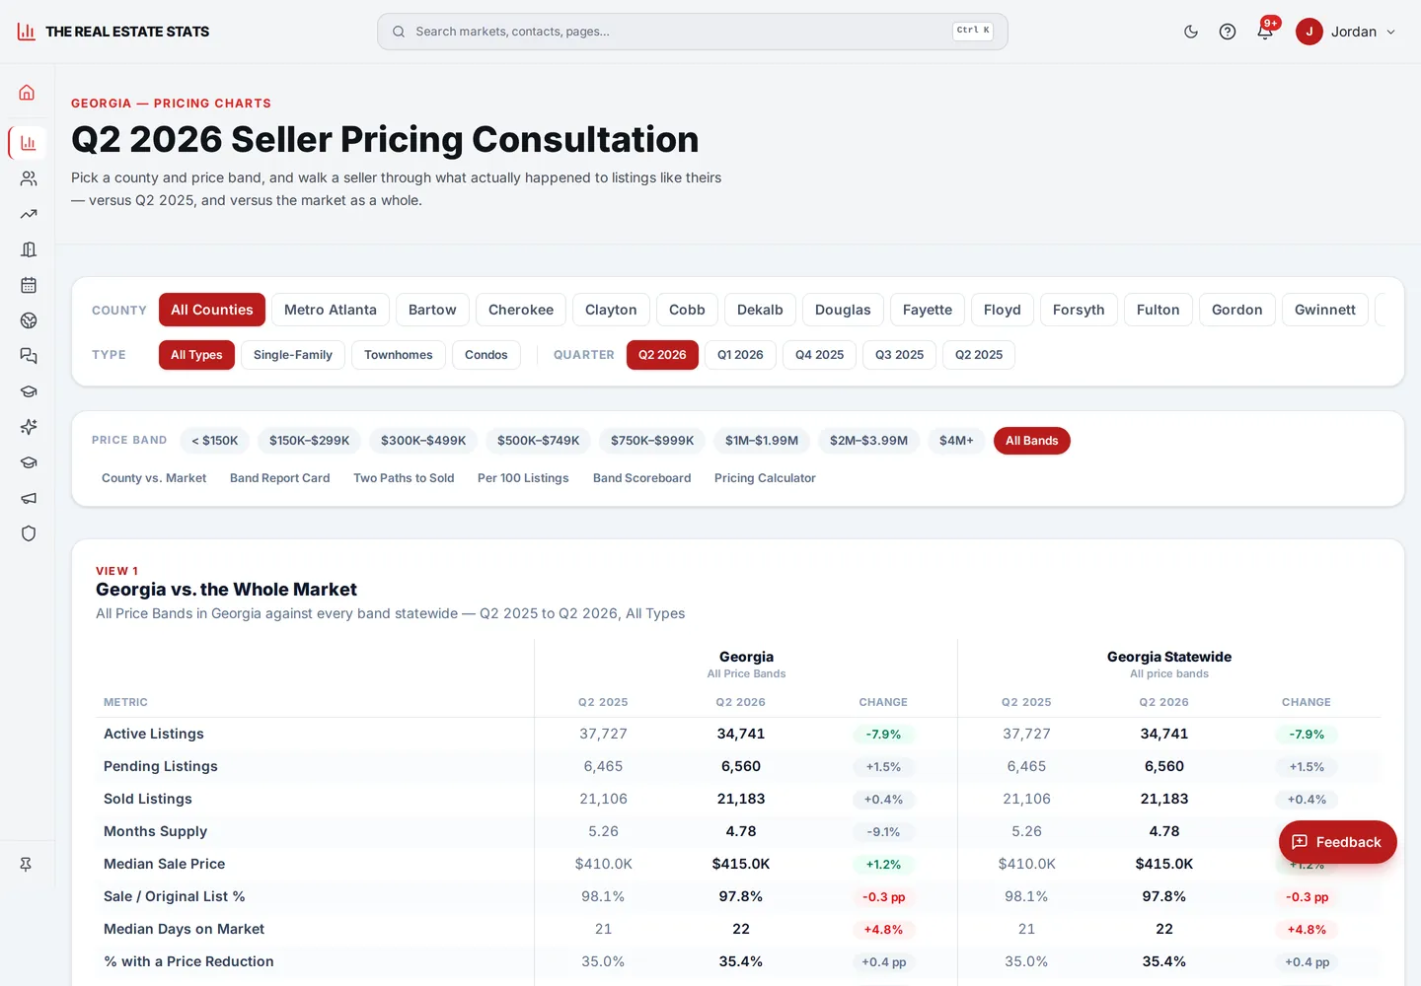Click the pin icon at sidebar bottom
This screenshot has width=1421, height=986.
tap(26, 865)
